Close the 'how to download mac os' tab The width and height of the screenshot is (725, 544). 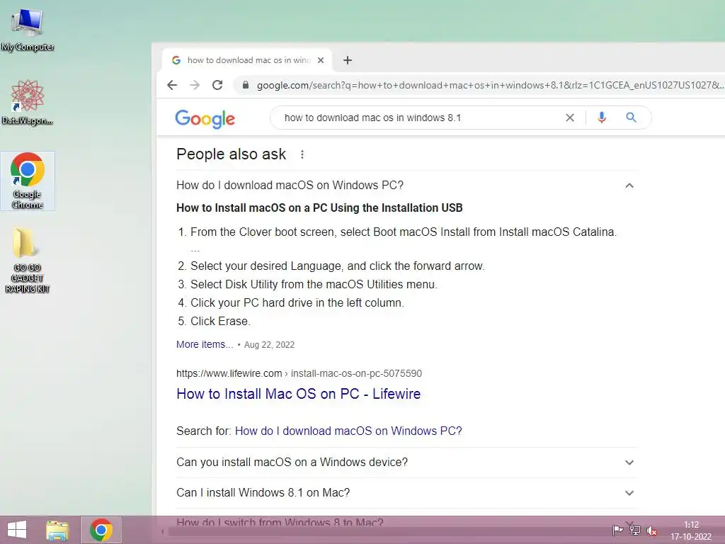(321, 60)
